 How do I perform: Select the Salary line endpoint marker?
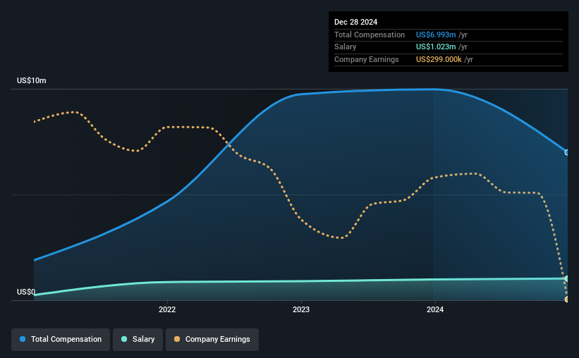(x=567, y=278)
